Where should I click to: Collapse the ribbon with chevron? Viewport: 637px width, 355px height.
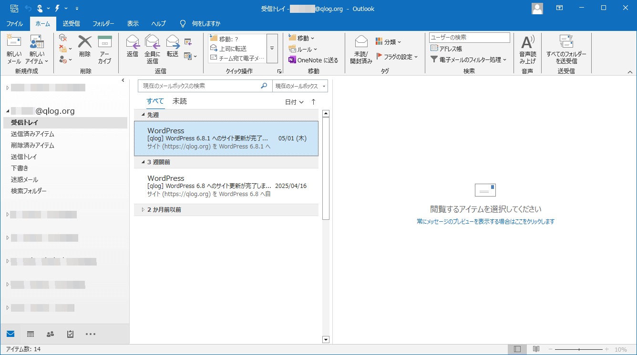630,72
